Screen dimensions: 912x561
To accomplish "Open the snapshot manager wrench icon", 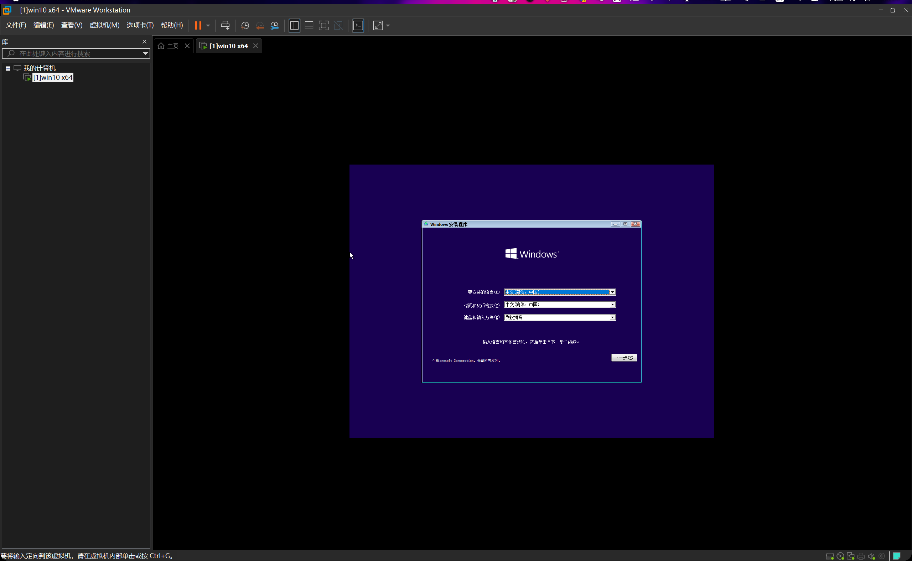I will coord(275,25).
